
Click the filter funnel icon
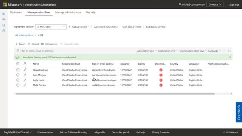pyautogui.click(x=18, y=51)
